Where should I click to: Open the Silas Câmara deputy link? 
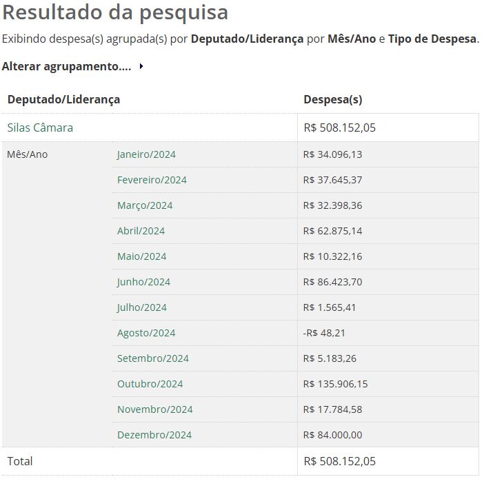click(40, 128)
